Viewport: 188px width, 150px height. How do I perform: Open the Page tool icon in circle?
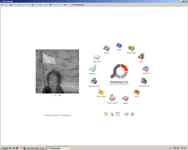pos(141,56)
